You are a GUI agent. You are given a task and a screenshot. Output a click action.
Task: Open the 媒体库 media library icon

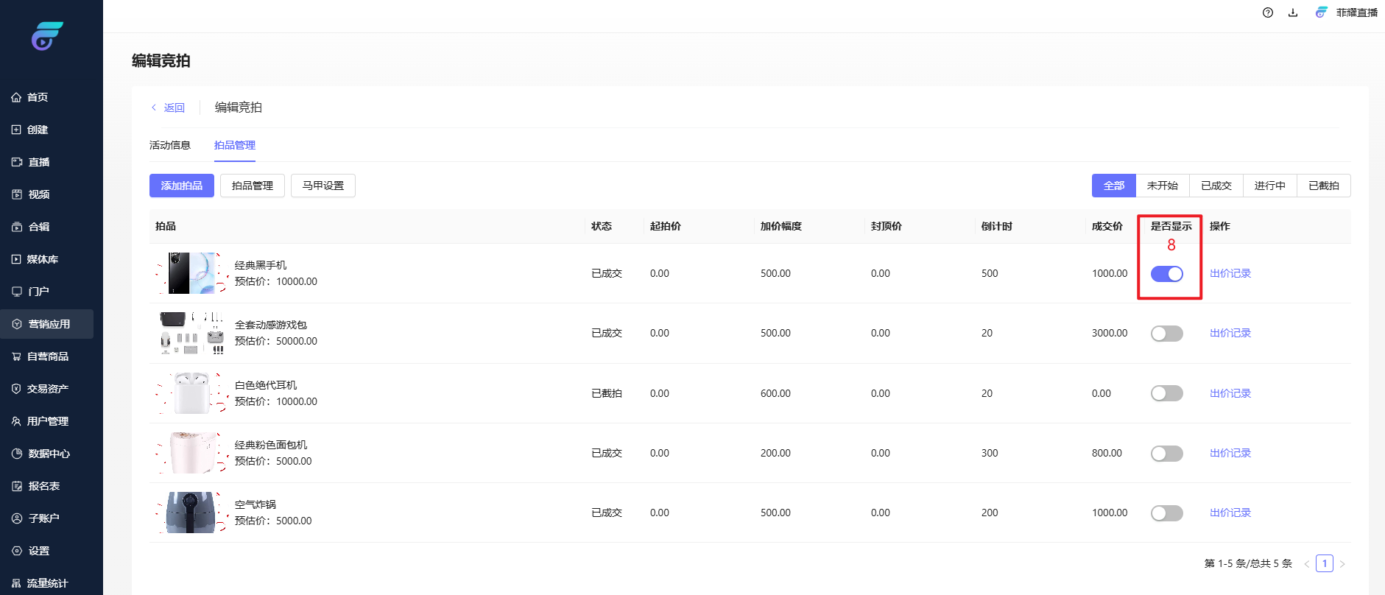pos(16,259)
